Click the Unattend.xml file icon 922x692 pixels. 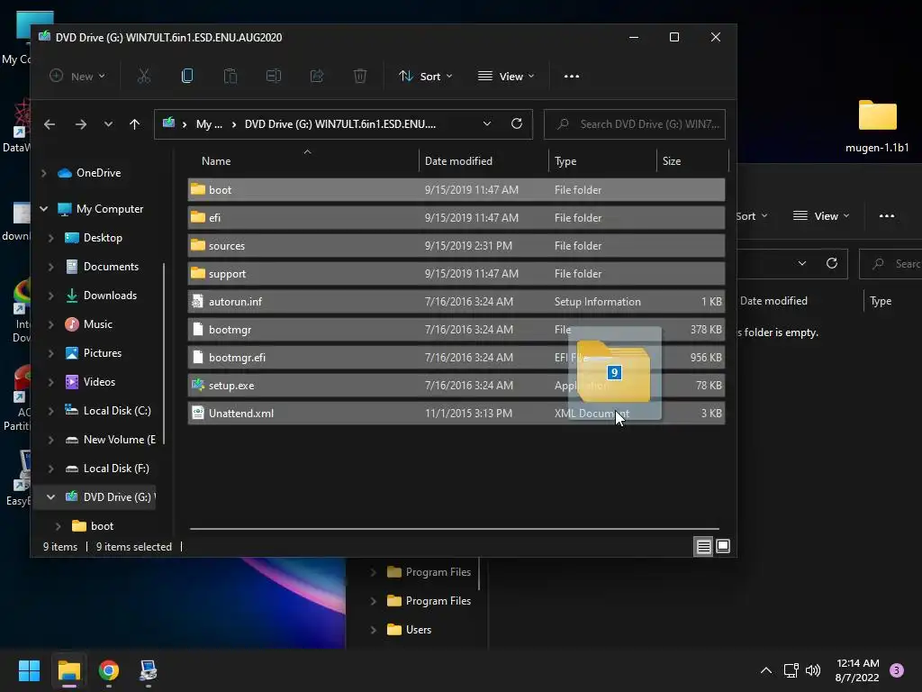pyautogui.click(x=198, y=413)
